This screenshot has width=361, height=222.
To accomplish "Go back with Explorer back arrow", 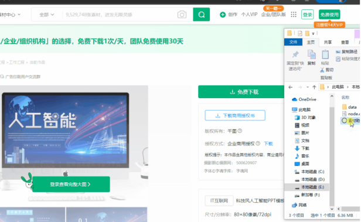I will 291,87.
